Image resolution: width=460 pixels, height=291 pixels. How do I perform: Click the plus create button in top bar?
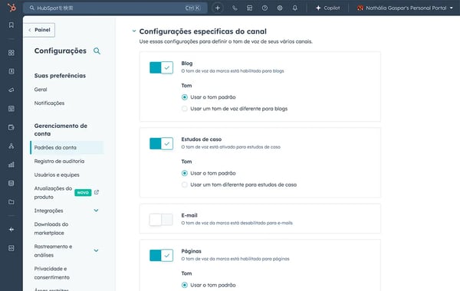pyautogui.click(x=218, y=8)
